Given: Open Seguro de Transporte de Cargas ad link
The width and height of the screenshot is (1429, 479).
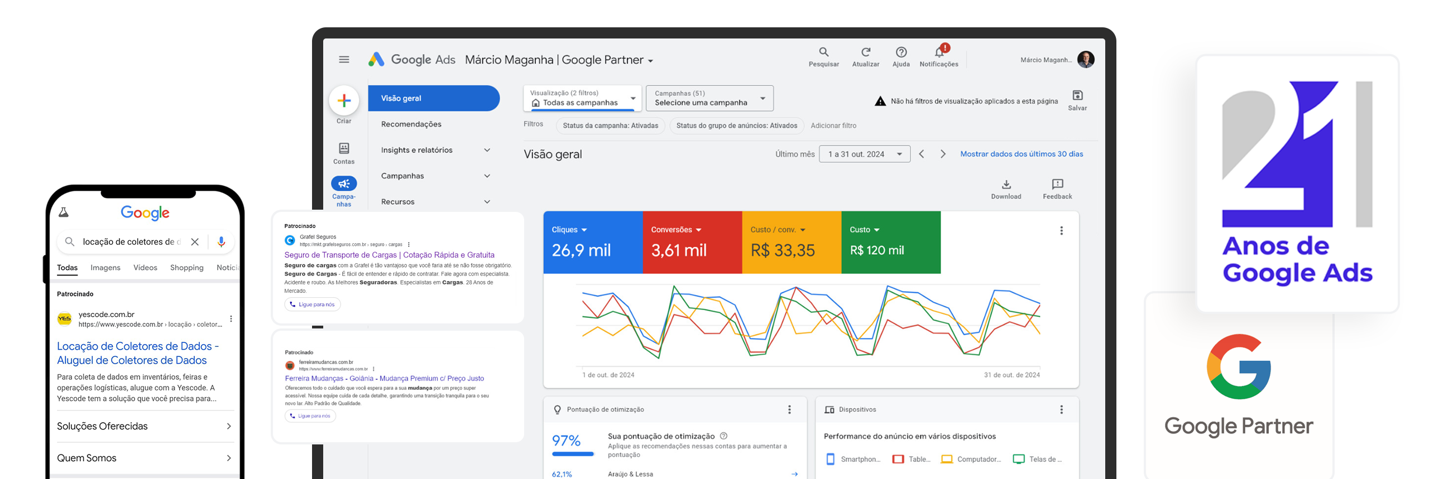Looking at the screenshot, I should (x=389, y=255).
